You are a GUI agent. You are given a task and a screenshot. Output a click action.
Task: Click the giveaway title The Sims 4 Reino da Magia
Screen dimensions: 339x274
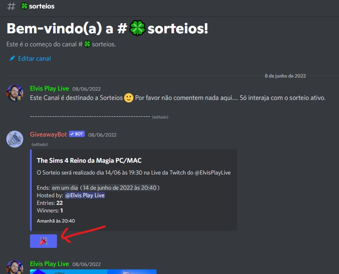89,161
